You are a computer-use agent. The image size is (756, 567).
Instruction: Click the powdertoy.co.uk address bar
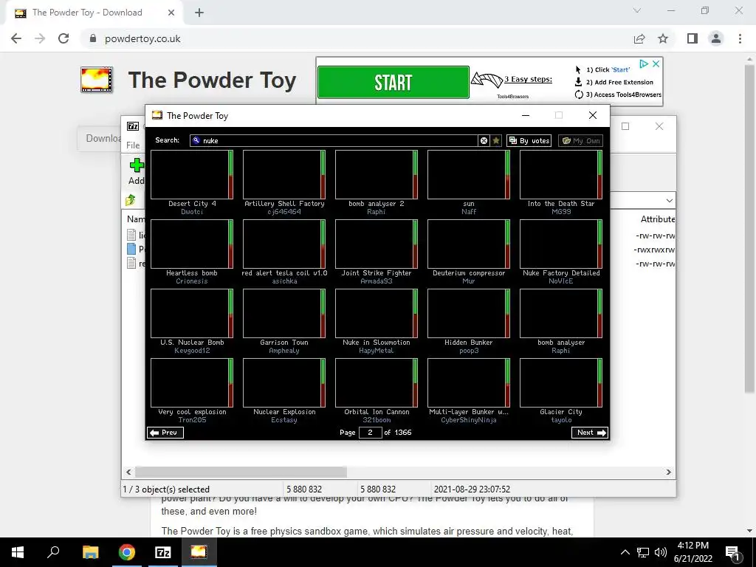coord(357,38)
